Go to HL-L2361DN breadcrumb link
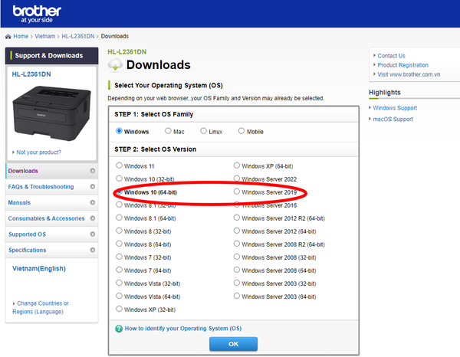The width and height of the screenshot is (460, 357). 78,36
